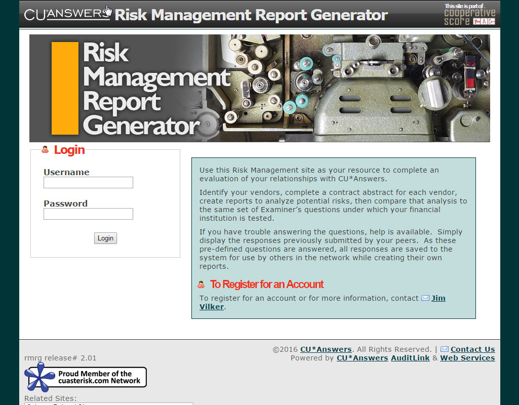This screenshot has height=405, width=519.
Task: Click the Username label
Action: pyautogui.click(x=66, y=172)
